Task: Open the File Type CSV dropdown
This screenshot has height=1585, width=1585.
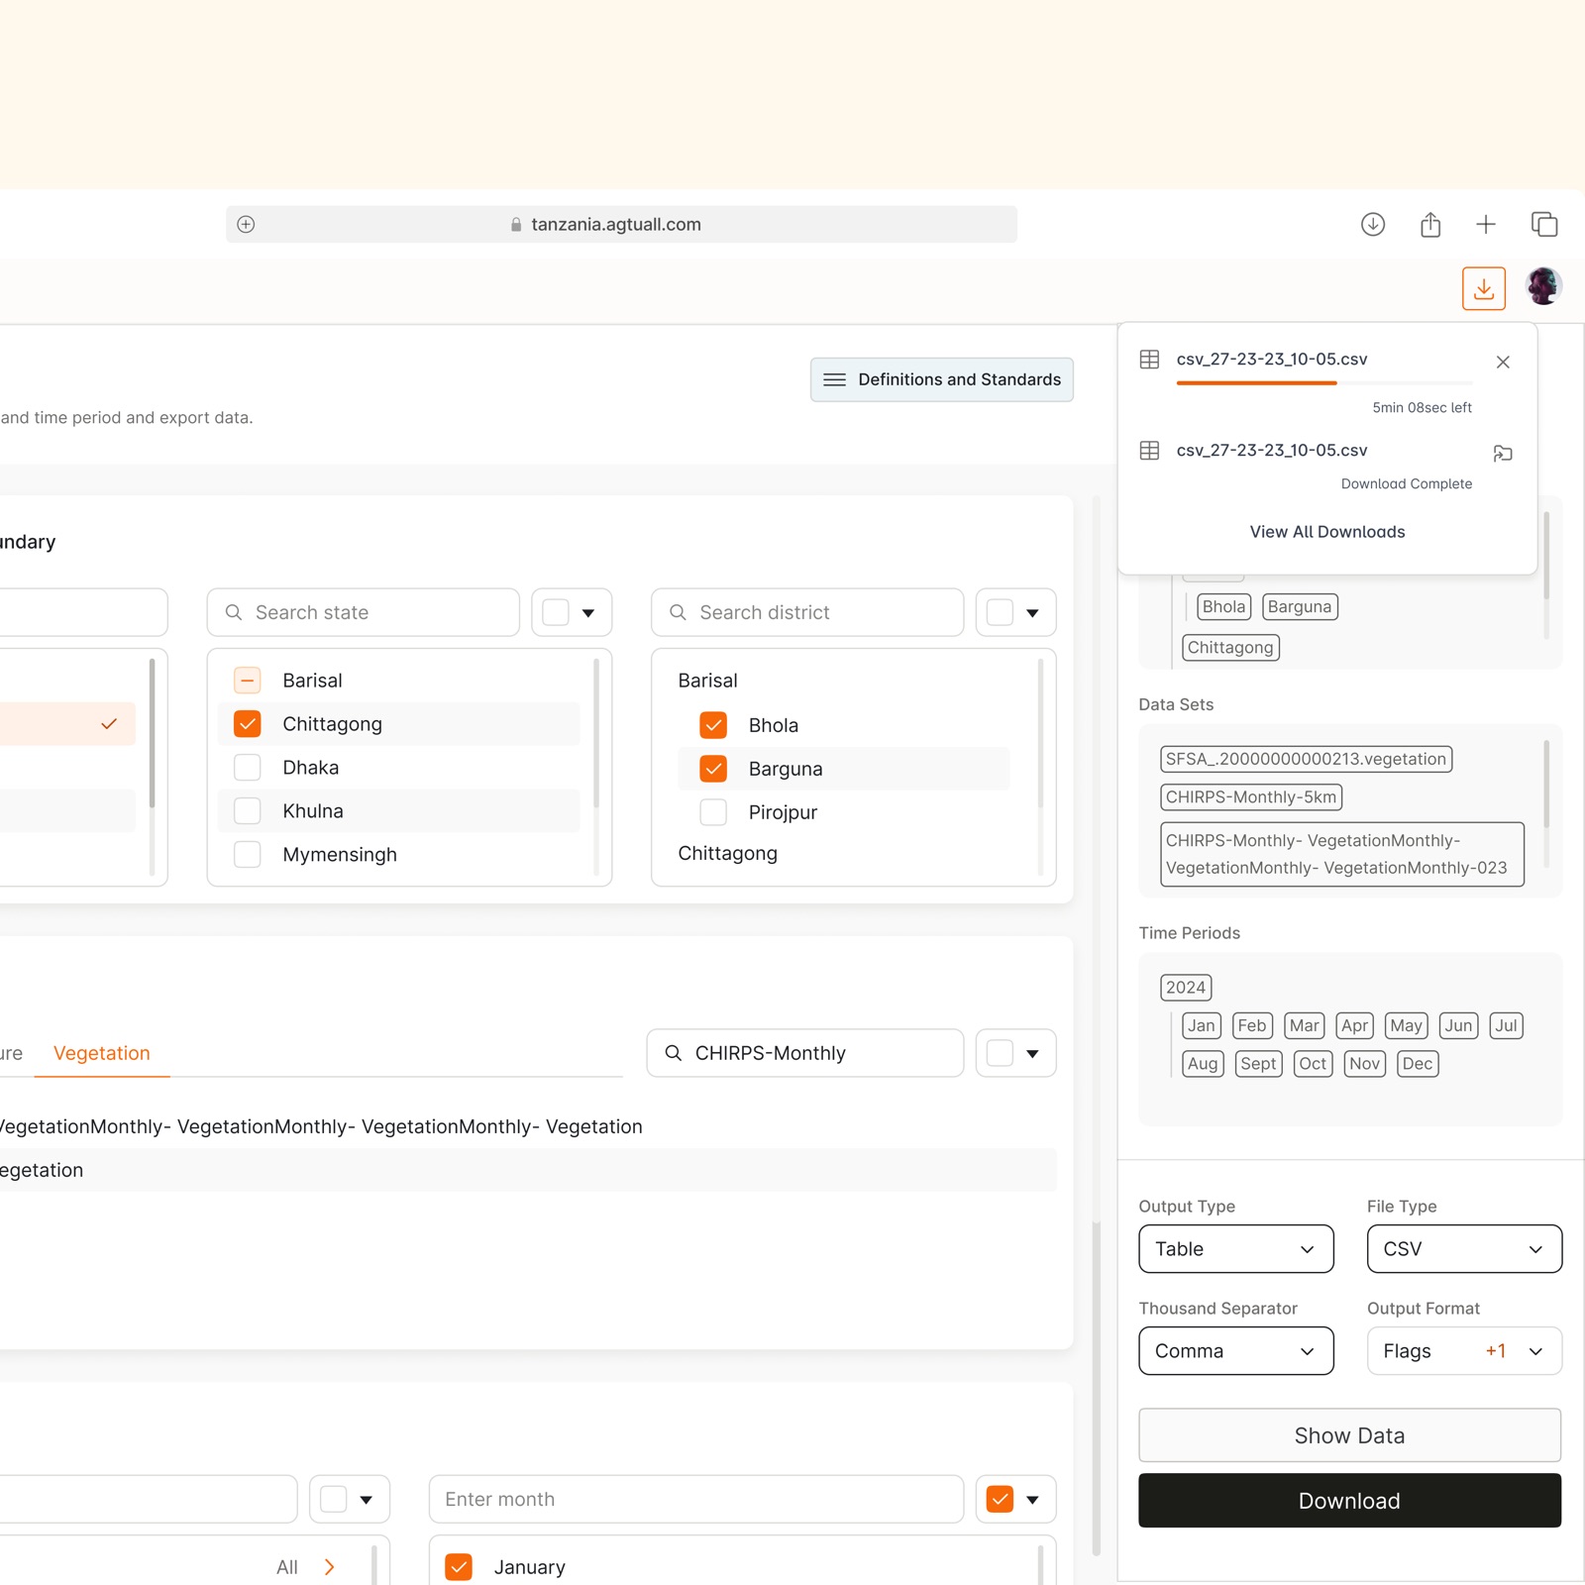Action: [1463, 1249]
